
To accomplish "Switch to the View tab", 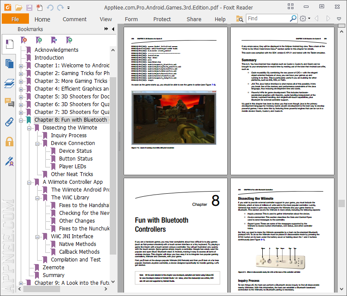I will (105, 19).
